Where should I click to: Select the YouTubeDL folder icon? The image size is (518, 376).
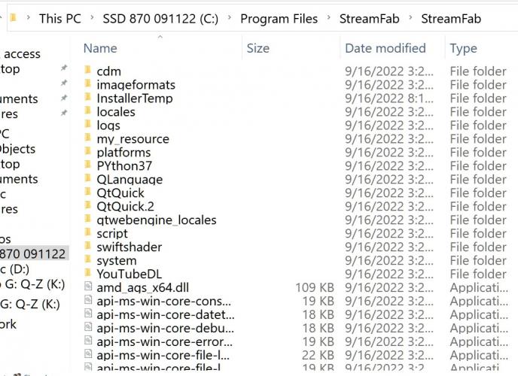88,273
